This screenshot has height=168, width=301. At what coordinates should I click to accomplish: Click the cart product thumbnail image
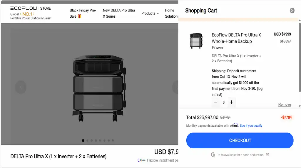point(196,41)
